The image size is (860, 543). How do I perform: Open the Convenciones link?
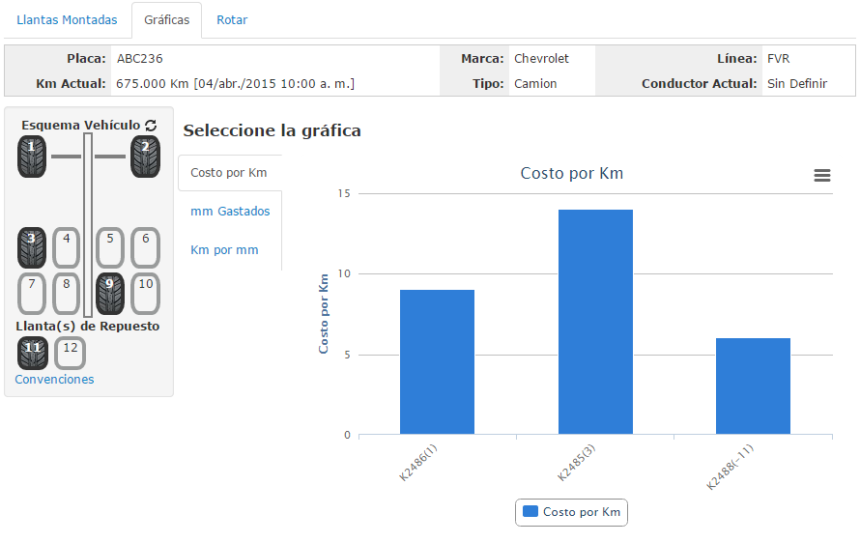(x=54, y=380)
